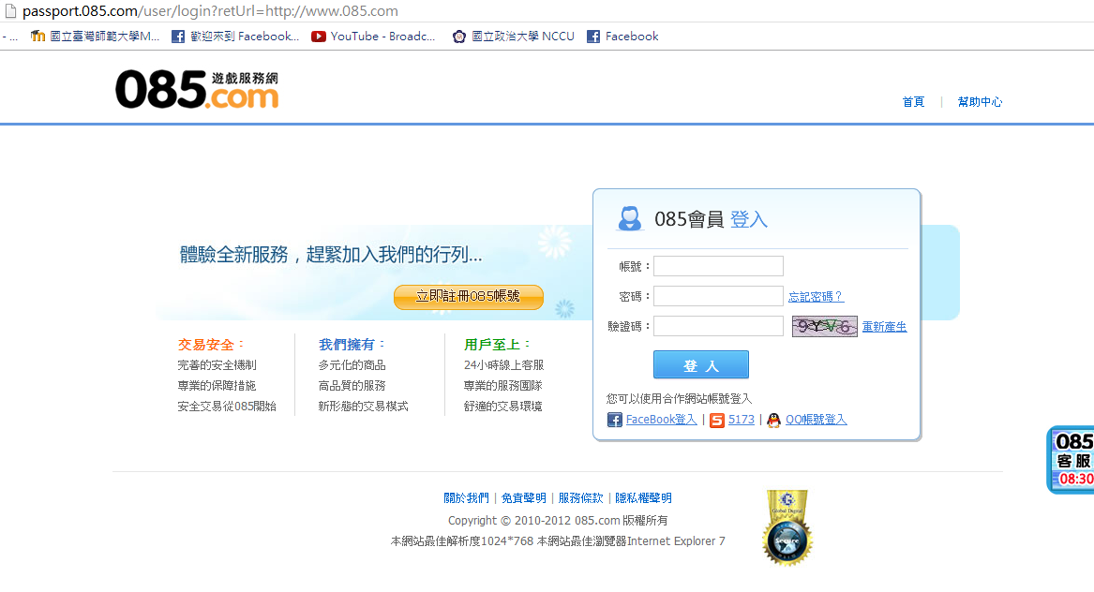Click the page icon in address bar
This screenshot has height=592, width=1094.
[10, 11]
